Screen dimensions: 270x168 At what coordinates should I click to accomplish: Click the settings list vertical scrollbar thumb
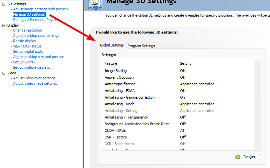tap(257, 82)
